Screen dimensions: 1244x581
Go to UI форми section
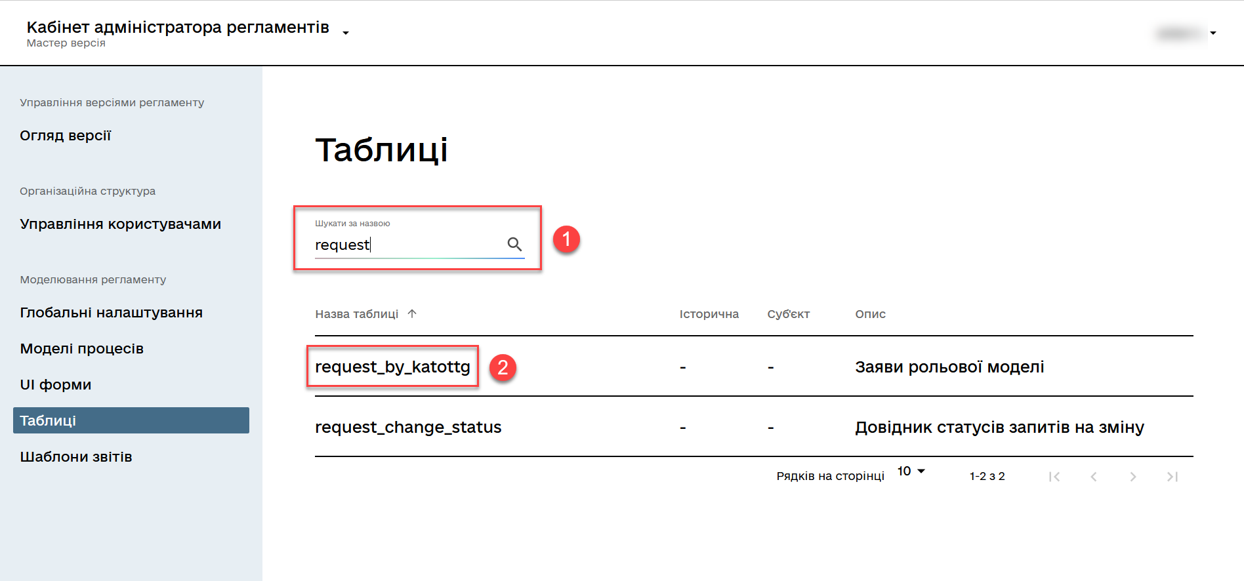[56, 385]
